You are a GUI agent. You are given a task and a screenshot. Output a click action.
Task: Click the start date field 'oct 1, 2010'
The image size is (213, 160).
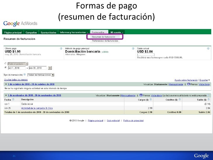(17, 68)
